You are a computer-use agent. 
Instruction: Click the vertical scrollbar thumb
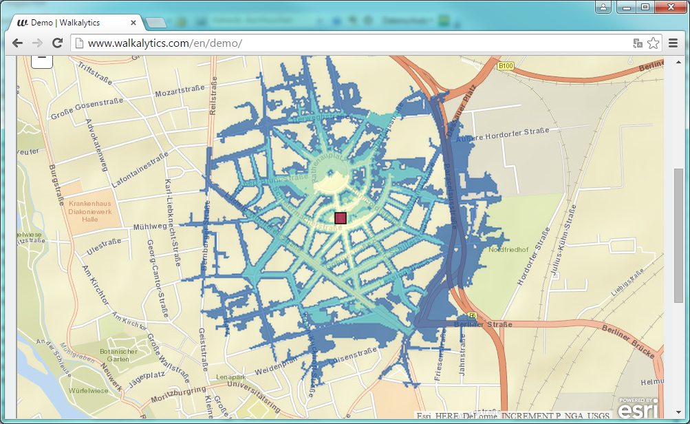click(x=678, y=234)
